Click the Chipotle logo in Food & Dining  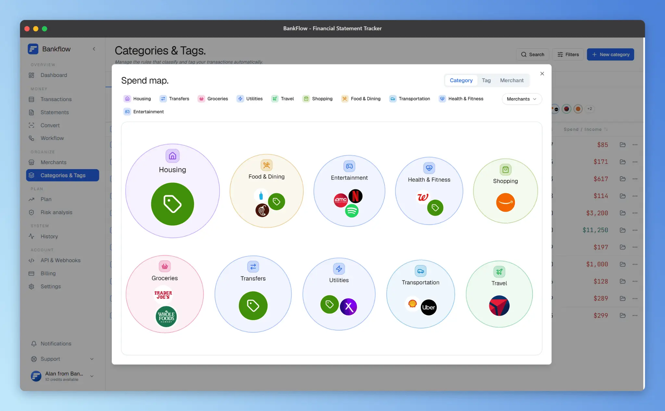[x=262, y=210]
